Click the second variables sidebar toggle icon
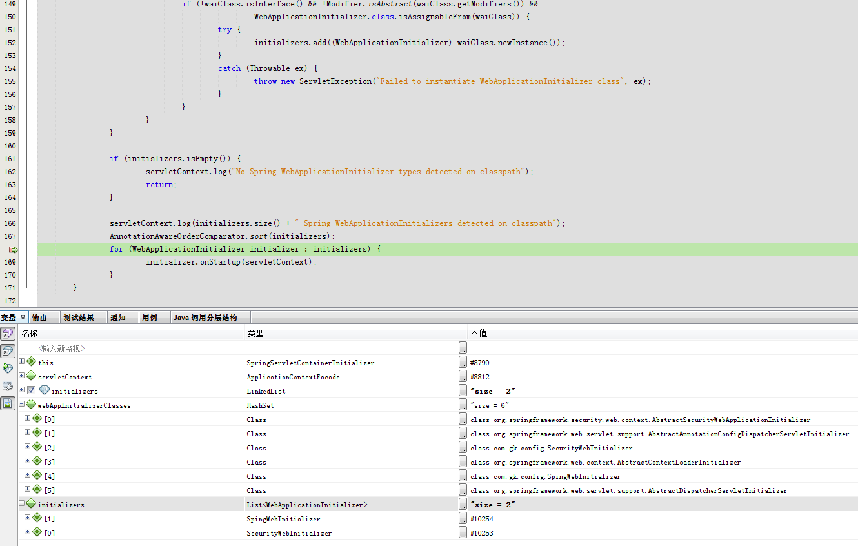 coord(7,351)
